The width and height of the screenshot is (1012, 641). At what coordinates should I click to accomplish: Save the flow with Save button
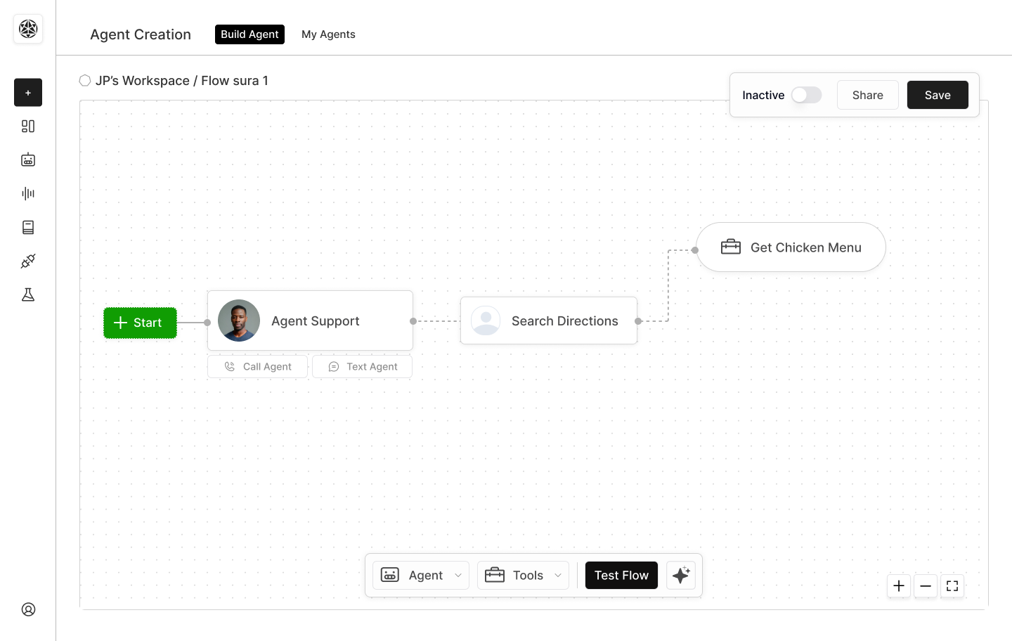click(x=938, y=95)
